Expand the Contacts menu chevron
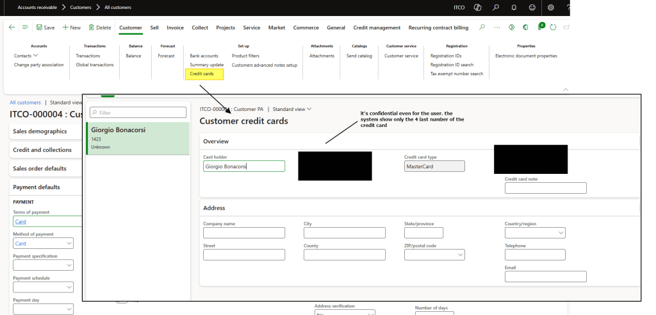Image resolution: width=656 pixels, height=315 pixels. coord(35,56)
